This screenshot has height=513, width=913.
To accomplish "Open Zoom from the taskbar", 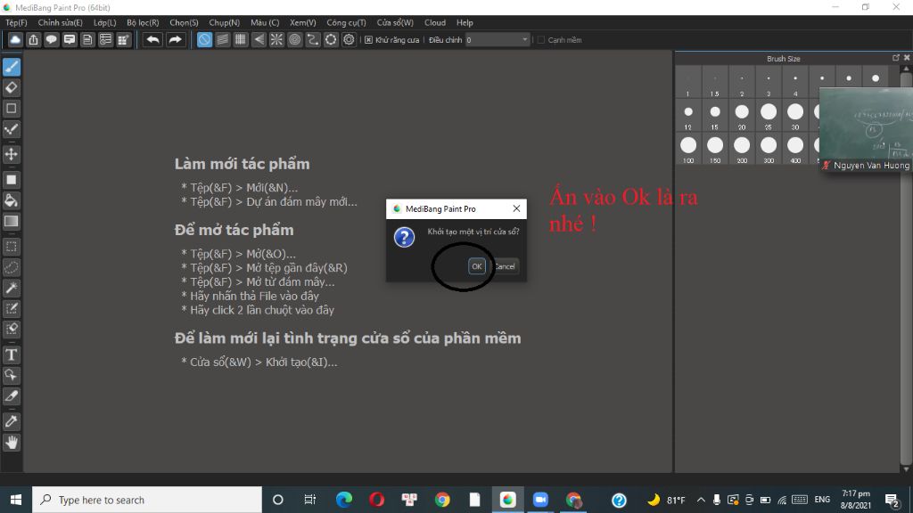I will pos(540,500).
